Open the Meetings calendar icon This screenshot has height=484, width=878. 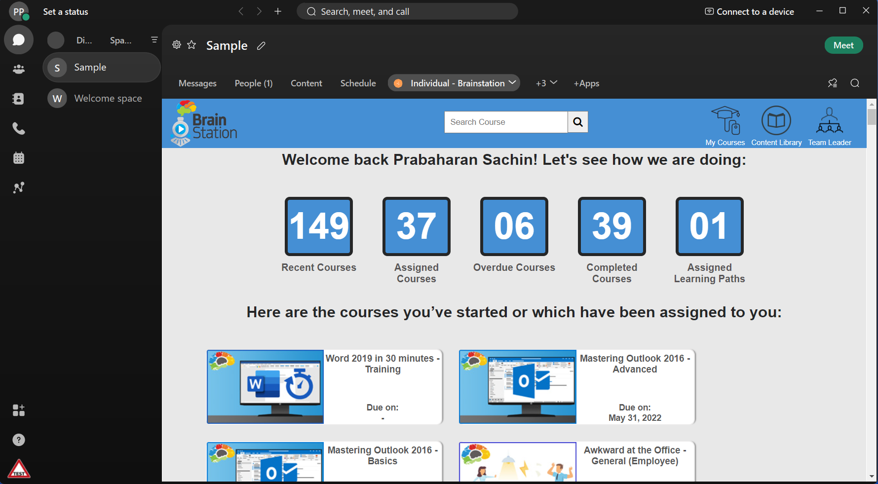click(19, 158)
